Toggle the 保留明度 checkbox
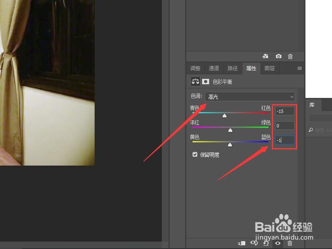The image size is (332, 249). tap(195, 154)
